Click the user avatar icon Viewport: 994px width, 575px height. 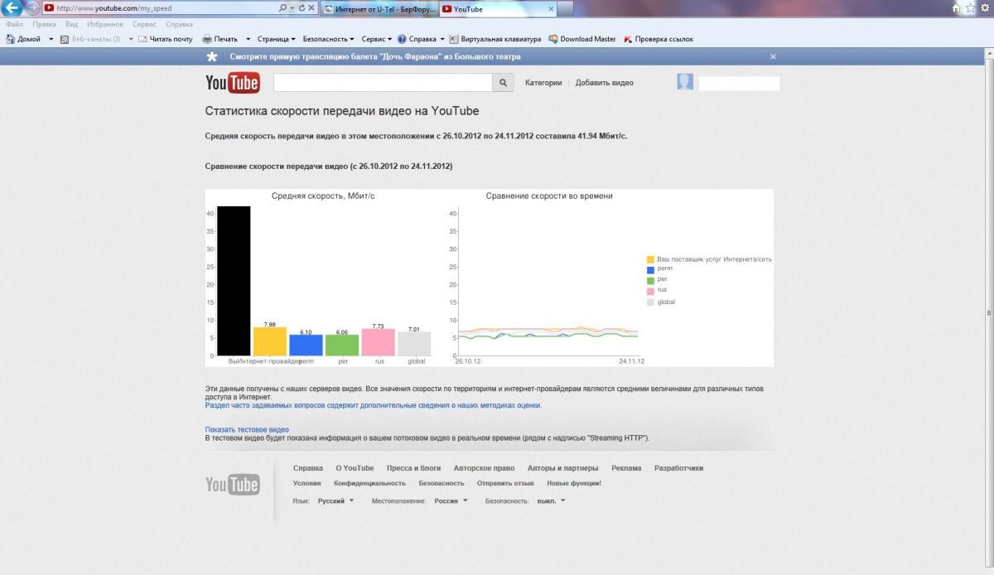click(685, 82)
